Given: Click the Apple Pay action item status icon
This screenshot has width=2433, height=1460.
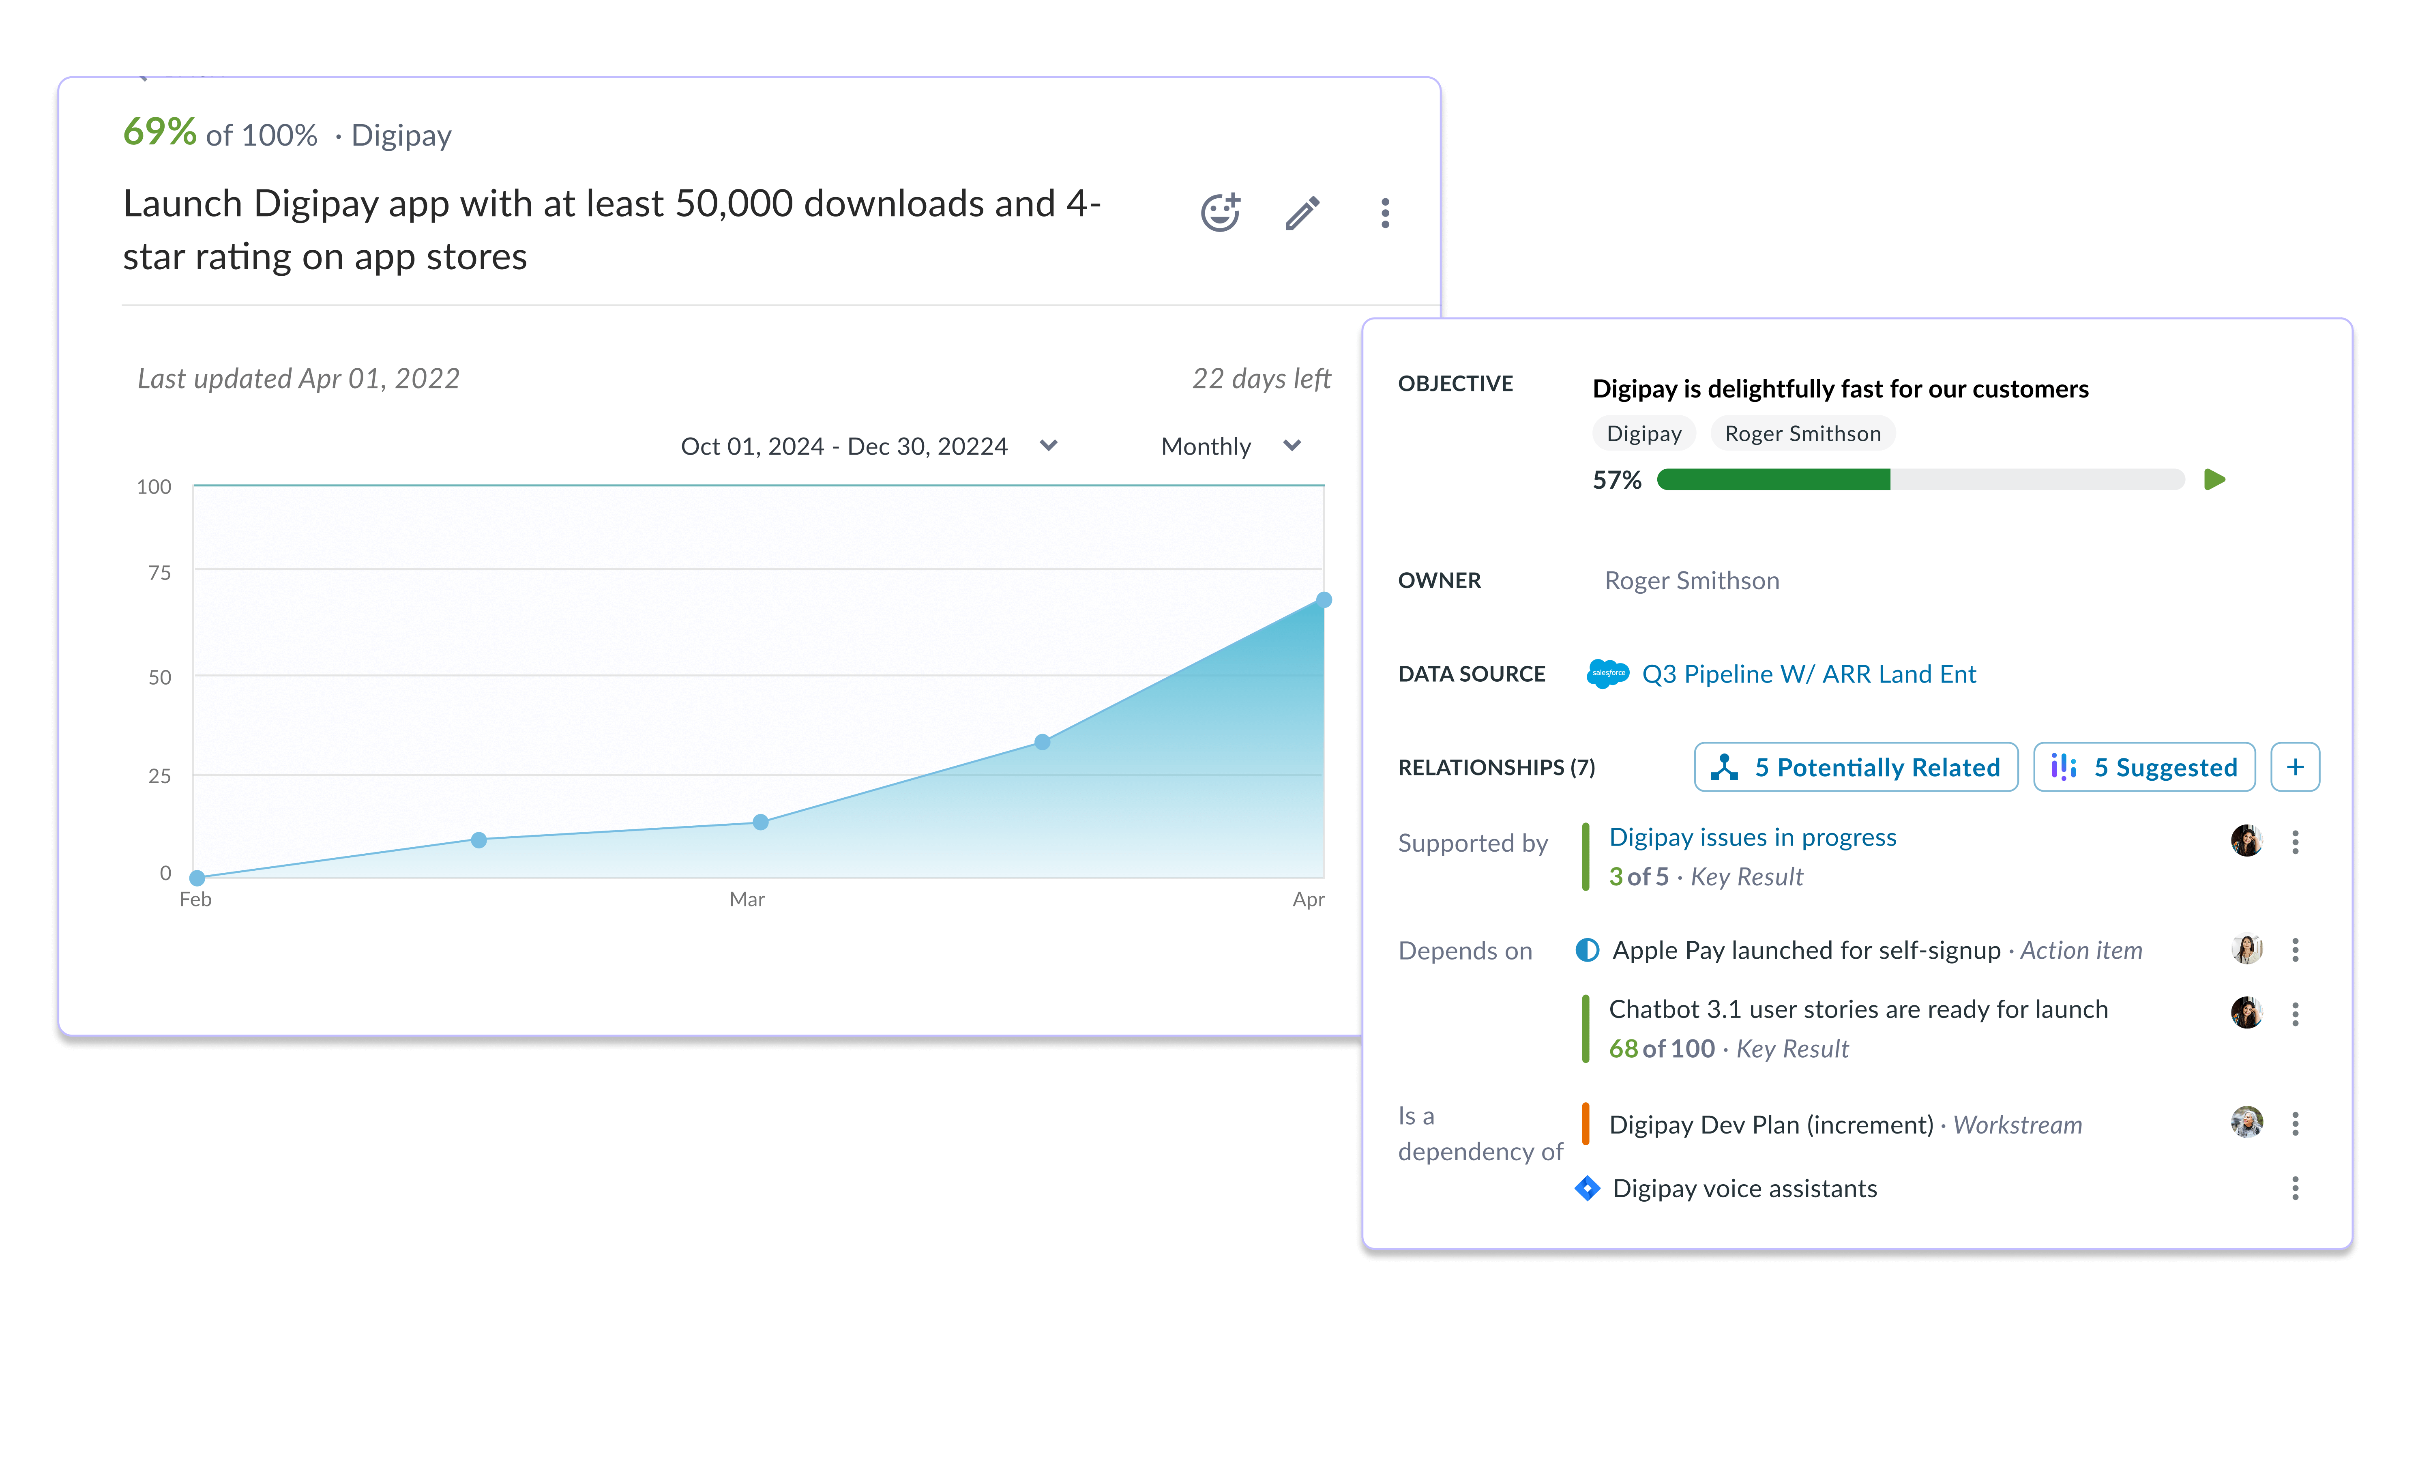Looking at the screenshot, I should tap(1586, 949).
